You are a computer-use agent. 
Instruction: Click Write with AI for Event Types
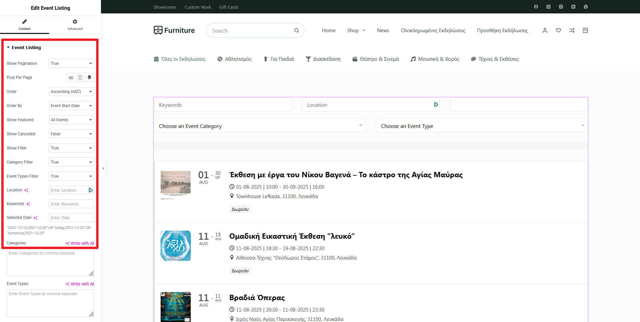tap(80, 284)
